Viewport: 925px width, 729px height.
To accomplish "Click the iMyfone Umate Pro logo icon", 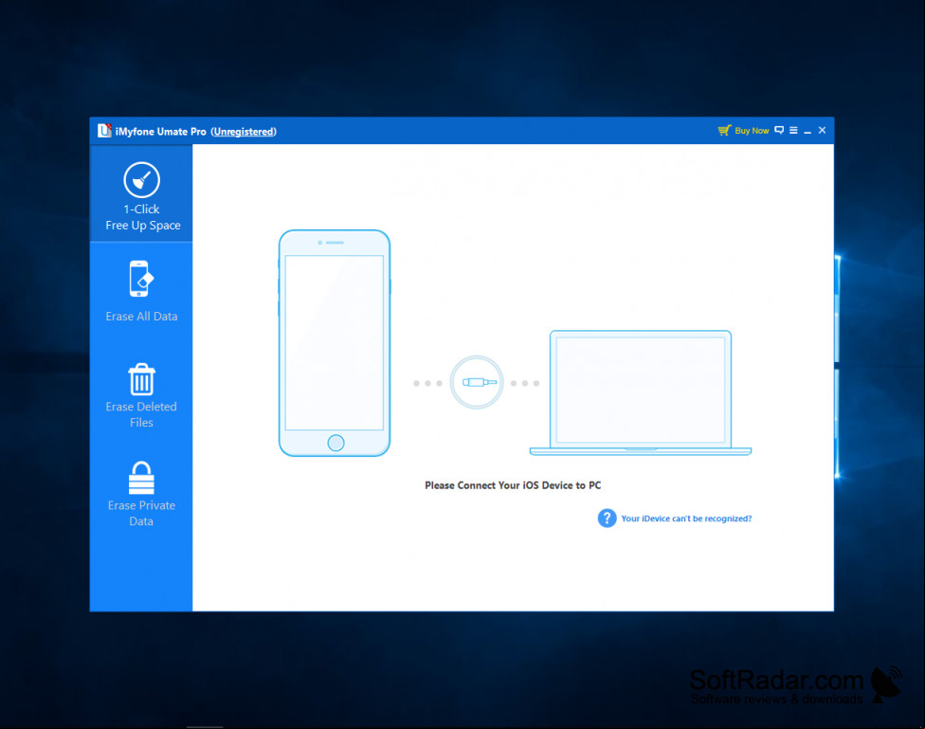I will click(x=104, y=131).
